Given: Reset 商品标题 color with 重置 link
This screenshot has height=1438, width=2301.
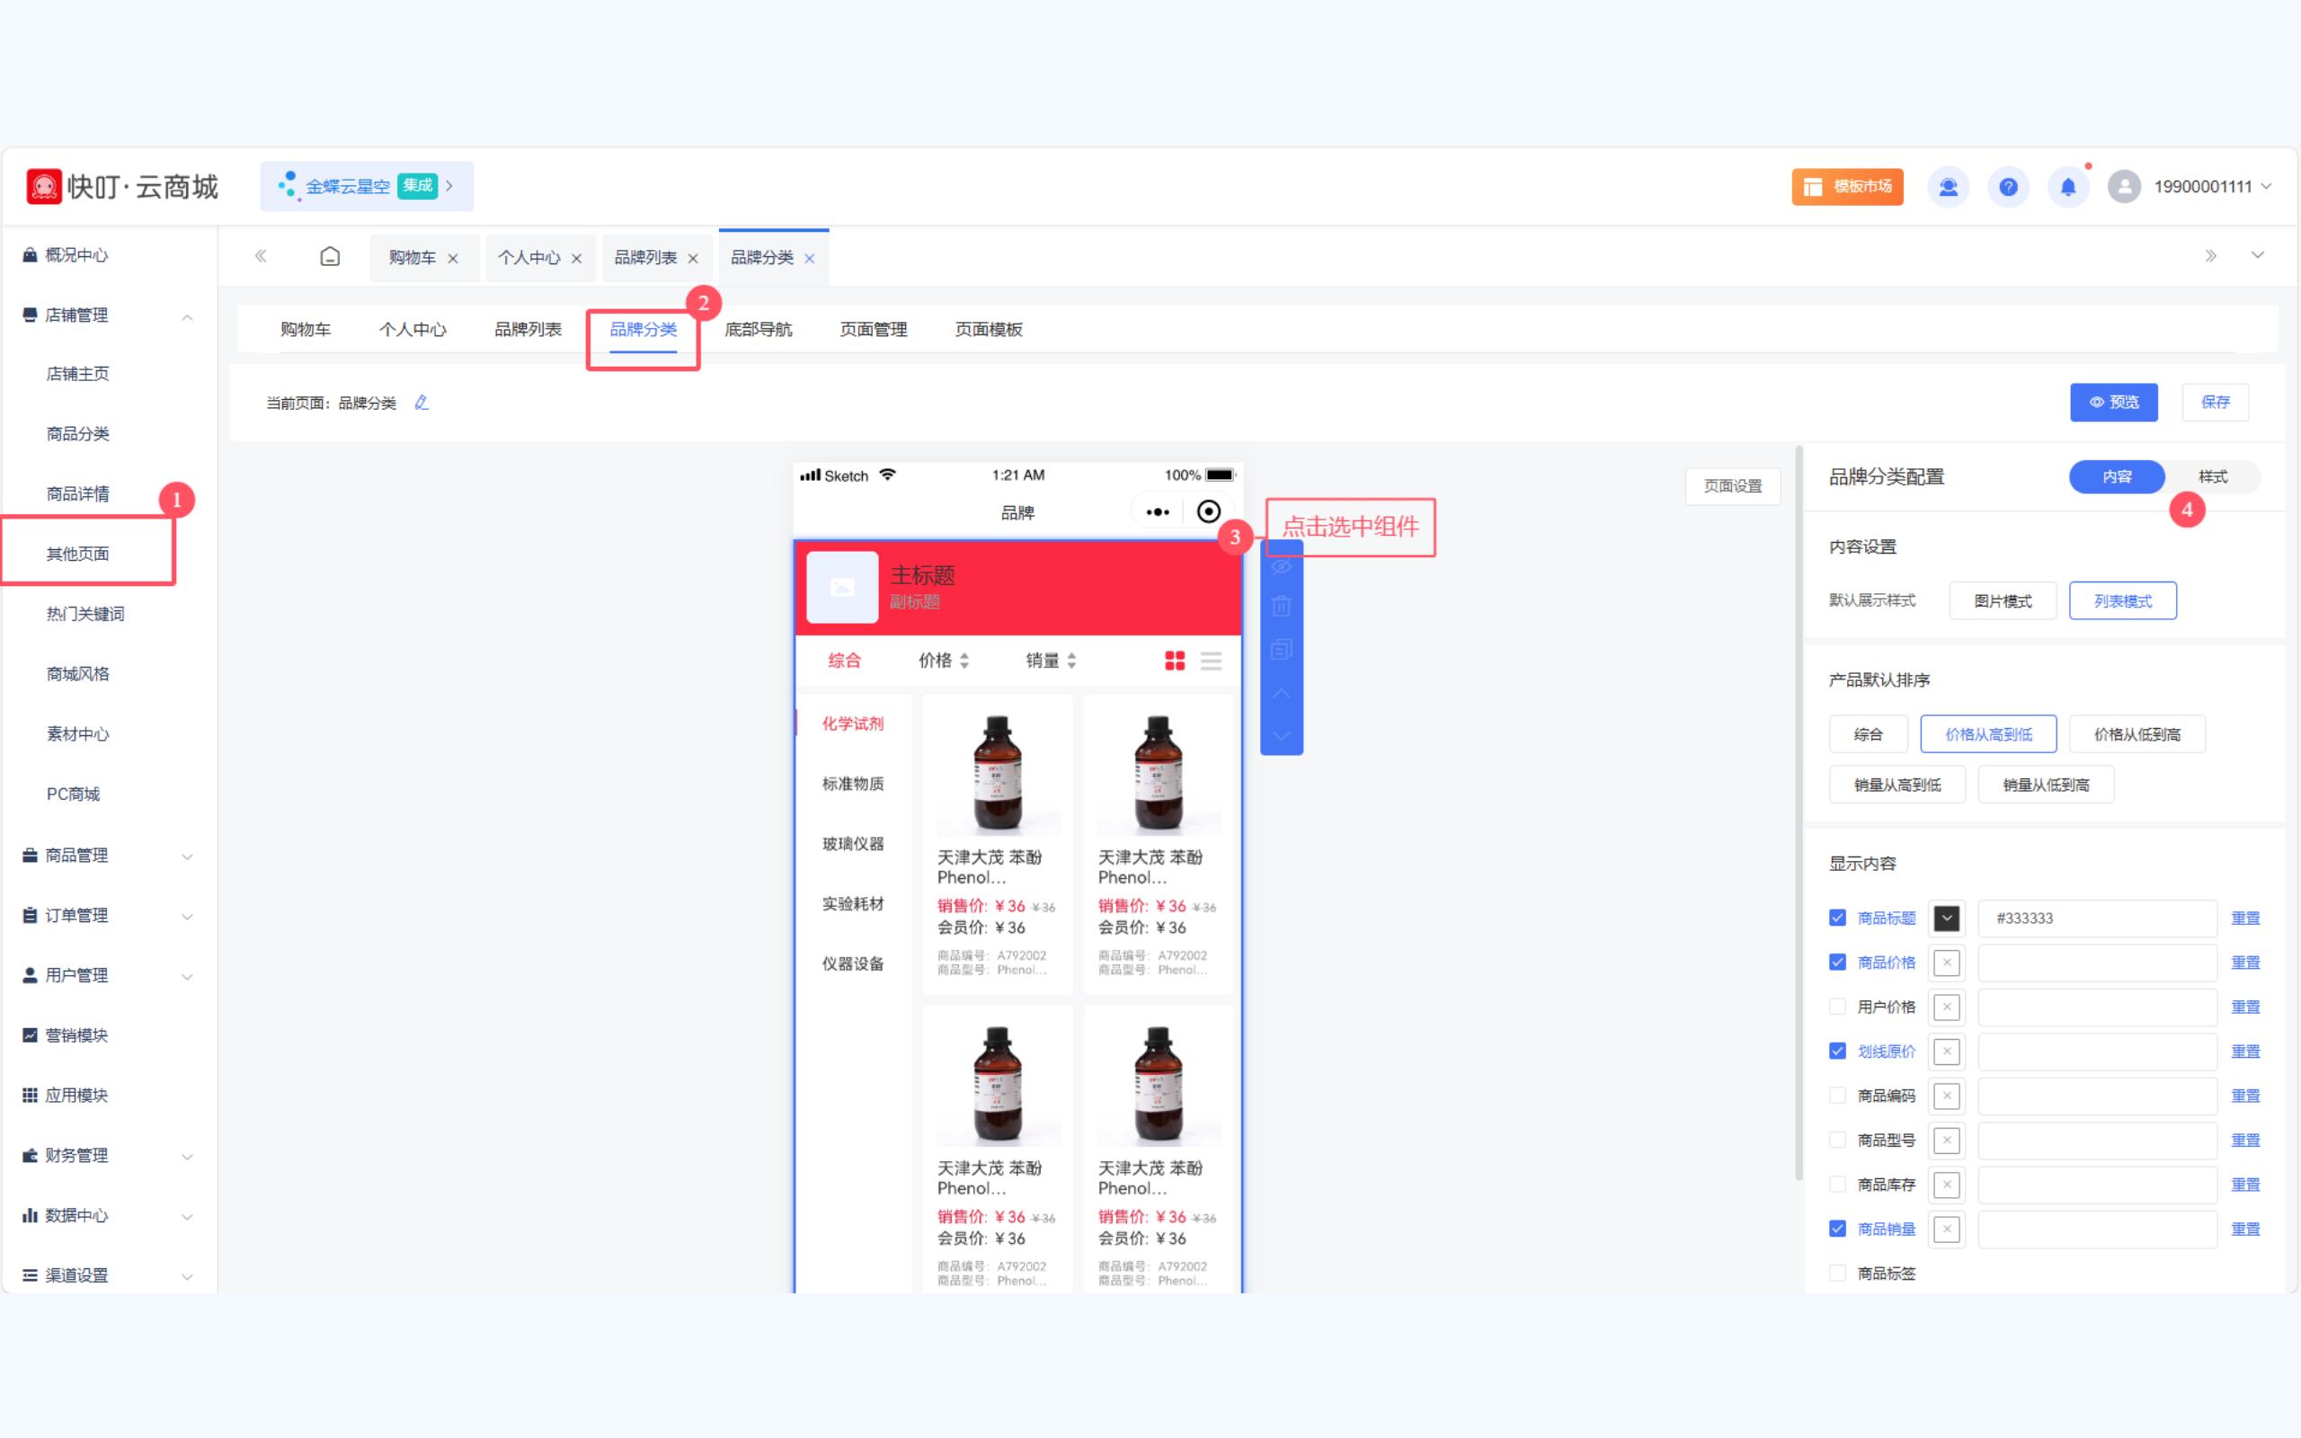Looking at the screenshot, I should click(x=2245, y=918).
